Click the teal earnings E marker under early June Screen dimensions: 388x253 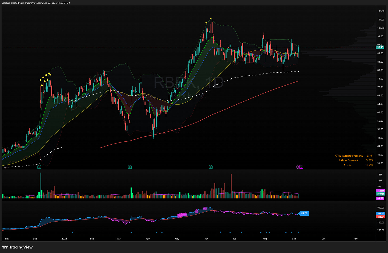pos(211,167)
